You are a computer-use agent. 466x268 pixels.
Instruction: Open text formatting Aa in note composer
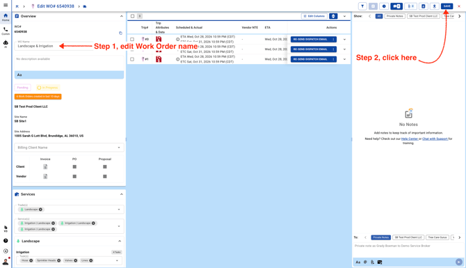(357, 262)
